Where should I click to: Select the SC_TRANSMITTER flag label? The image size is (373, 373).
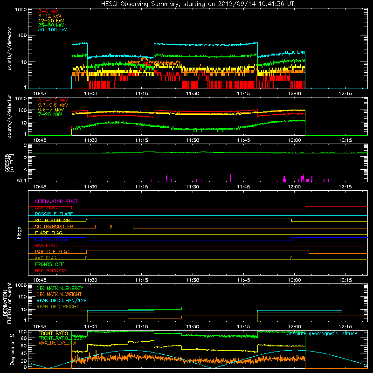coord(54,227)
